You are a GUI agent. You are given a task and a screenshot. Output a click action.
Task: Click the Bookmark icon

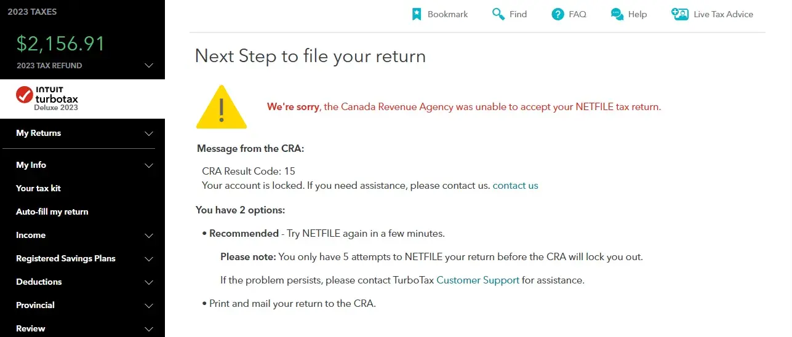click(x=417, y=14)
